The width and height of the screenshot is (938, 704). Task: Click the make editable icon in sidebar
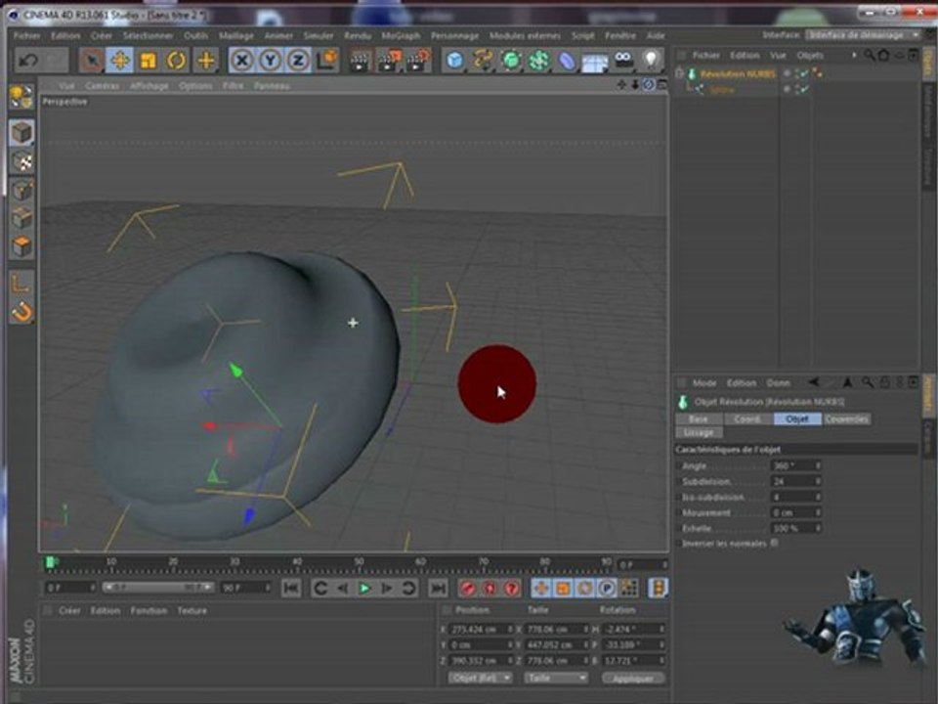point(21,97)
